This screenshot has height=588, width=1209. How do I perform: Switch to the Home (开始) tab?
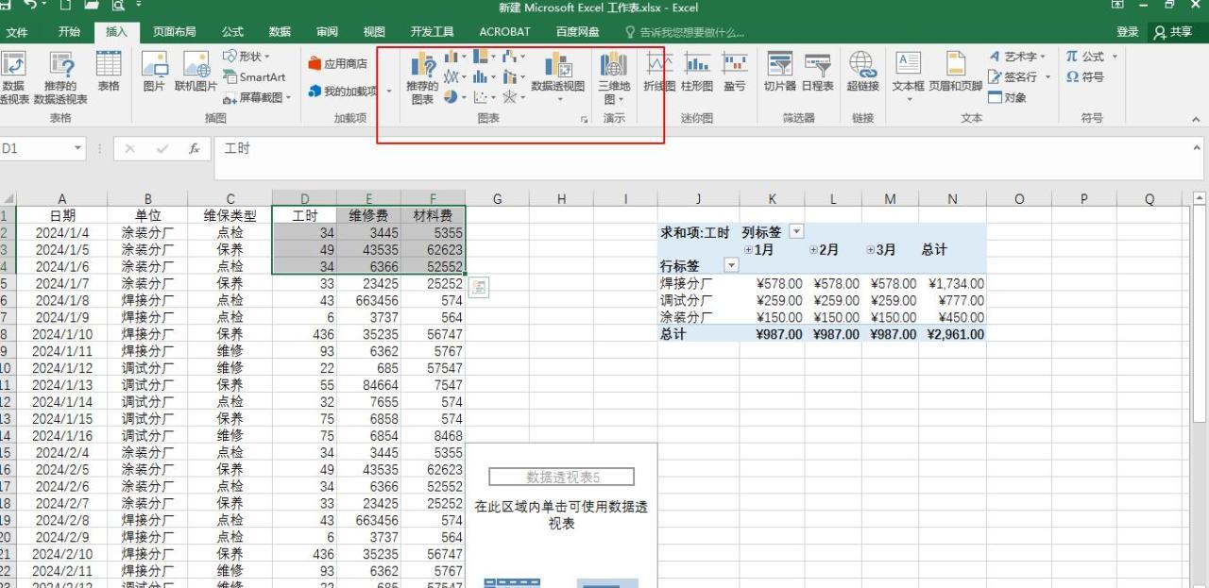pyautogui.click(x=69, y=32)
